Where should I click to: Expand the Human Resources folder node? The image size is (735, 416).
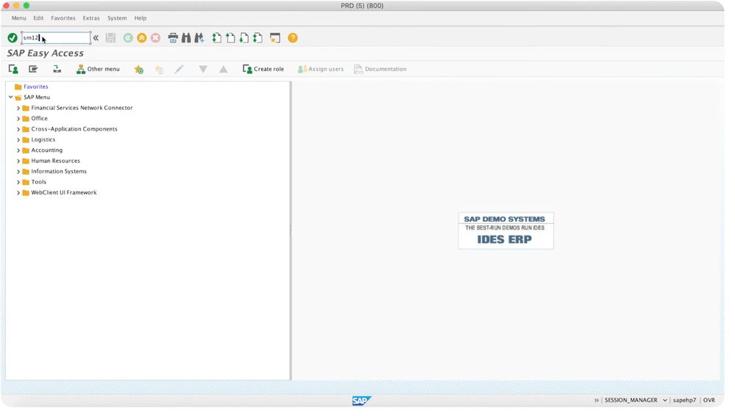(x=18, y=161)
